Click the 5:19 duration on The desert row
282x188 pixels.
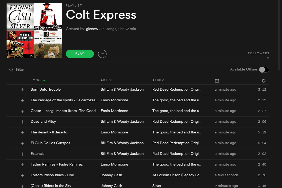[x=262, y=132]
